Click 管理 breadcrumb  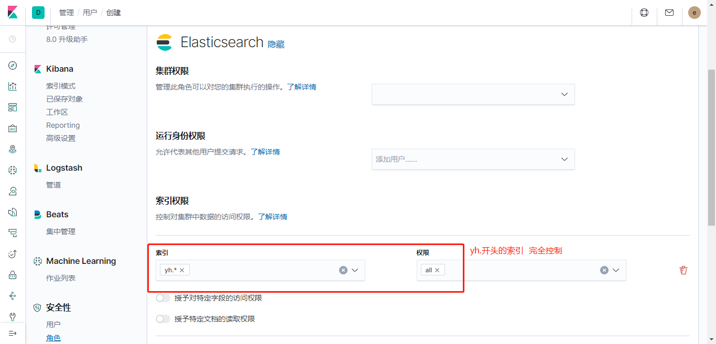click(67, 13)
